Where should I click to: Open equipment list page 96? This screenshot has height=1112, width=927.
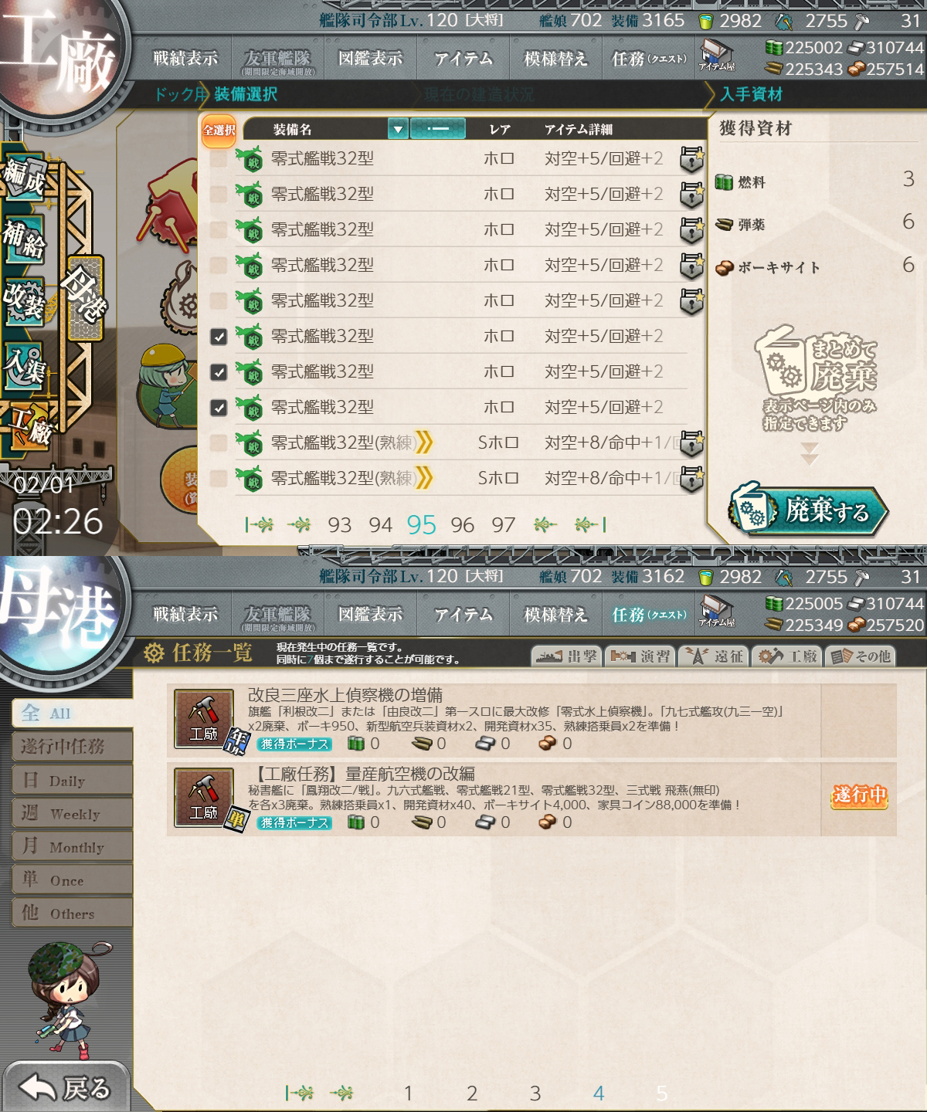462,525
